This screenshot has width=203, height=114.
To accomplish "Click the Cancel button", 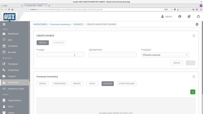I will (x=177, y=63).
